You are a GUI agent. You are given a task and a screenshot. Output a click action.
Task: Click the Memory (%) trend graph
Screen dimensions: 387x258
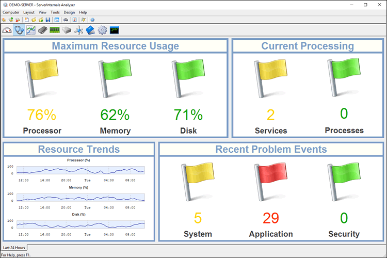(80, 197)
